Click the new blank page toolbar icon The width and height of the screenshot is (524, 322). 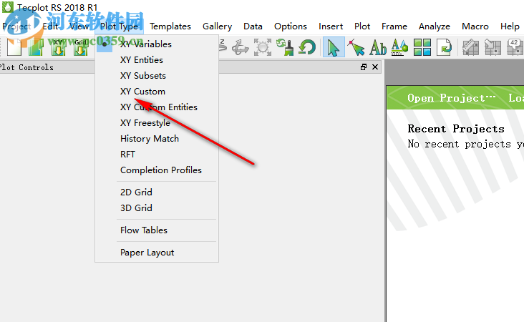[x=14, y=47]
